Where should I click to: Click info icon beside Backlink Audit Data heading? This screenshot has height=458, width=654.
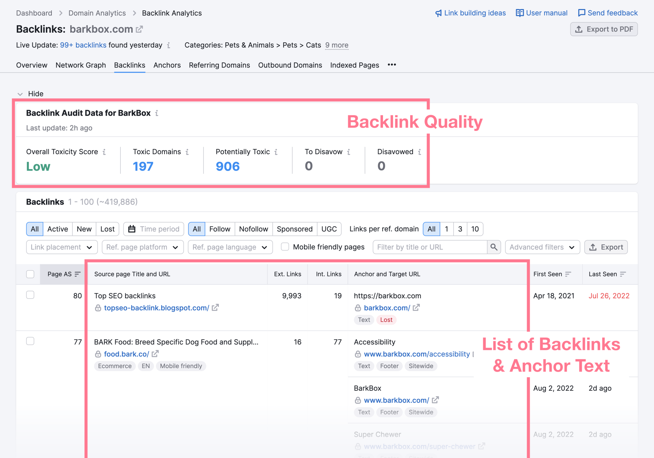157,113
